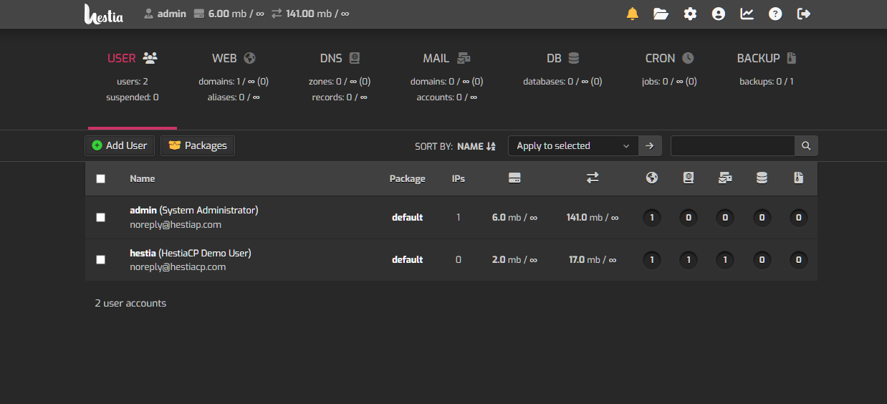Click the Packages button
This screenshot has width=887, height=404.
click(x=198, y=145)
